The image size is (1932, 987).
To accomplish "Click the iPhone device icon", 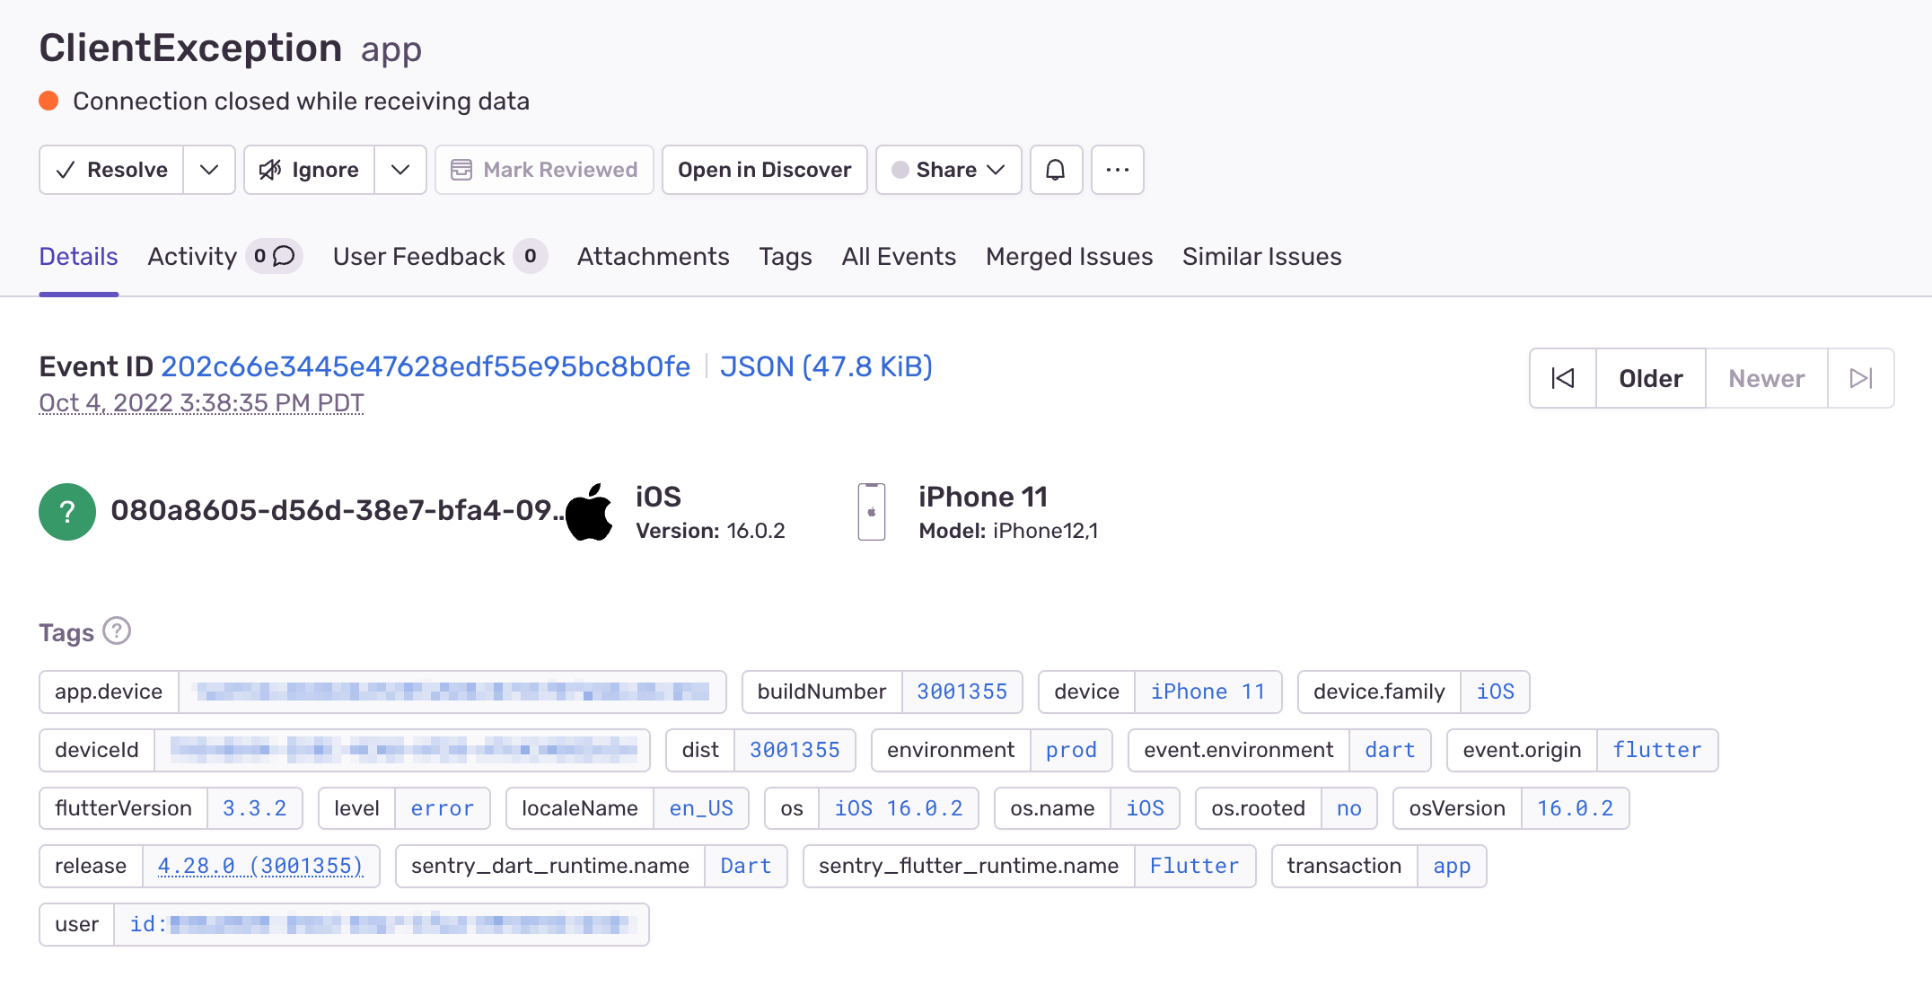I will point(871,512).
